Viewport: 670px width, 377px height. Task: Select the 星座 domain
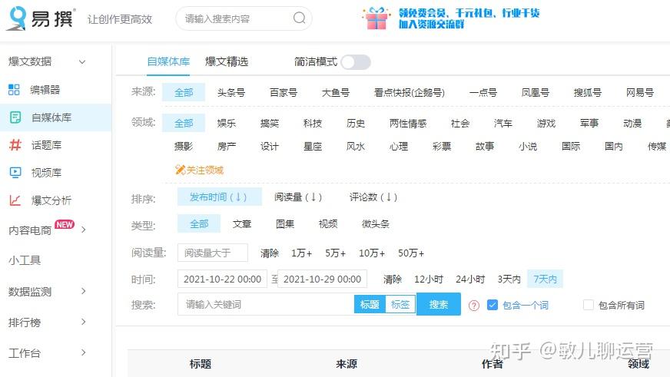pyautogui.click(x=313, y=147)
